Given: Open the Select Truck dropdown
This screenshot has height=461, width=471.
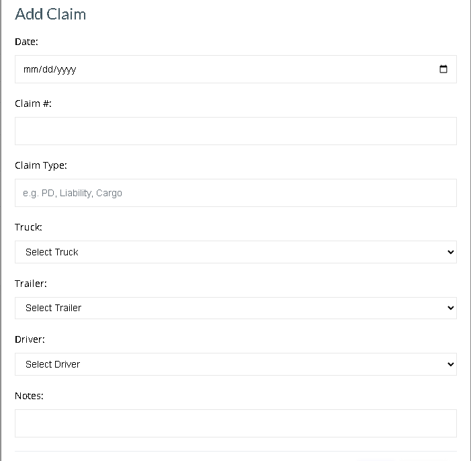Looking at the screenshot, I should [x=236, y=252].
